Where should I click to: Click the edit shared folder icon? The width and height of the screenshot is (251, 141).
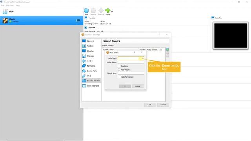click(x=167, y=52)
